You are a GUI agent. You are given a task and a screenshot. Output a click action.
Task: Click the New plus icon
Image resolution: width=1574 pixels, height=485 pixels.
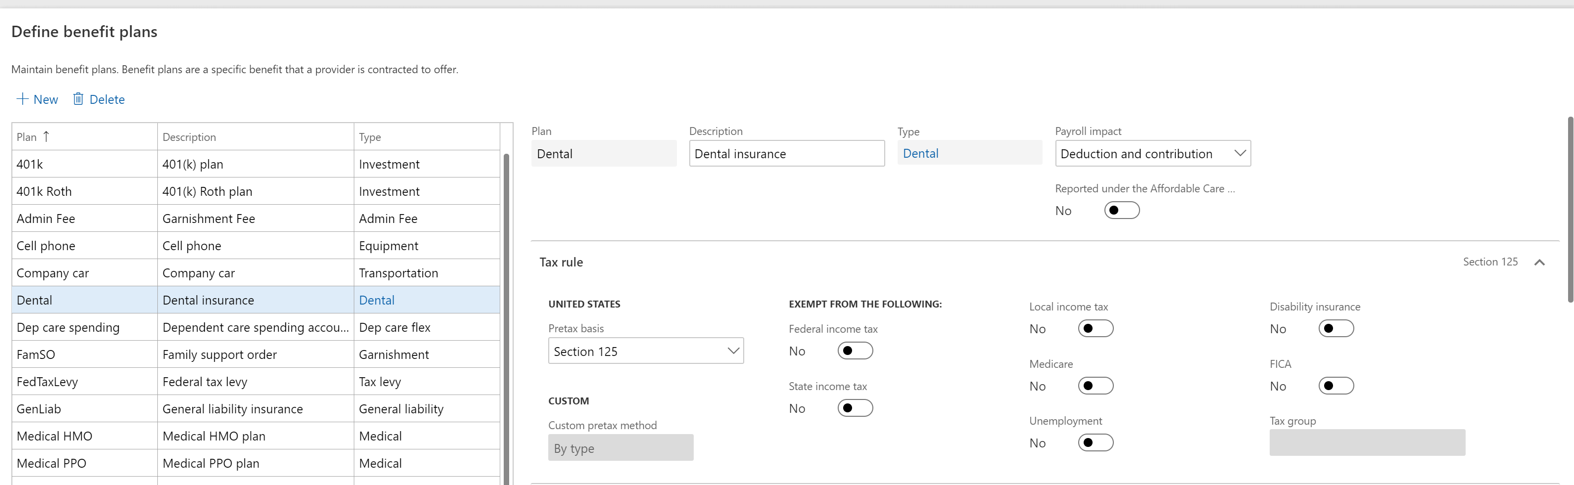22,99
